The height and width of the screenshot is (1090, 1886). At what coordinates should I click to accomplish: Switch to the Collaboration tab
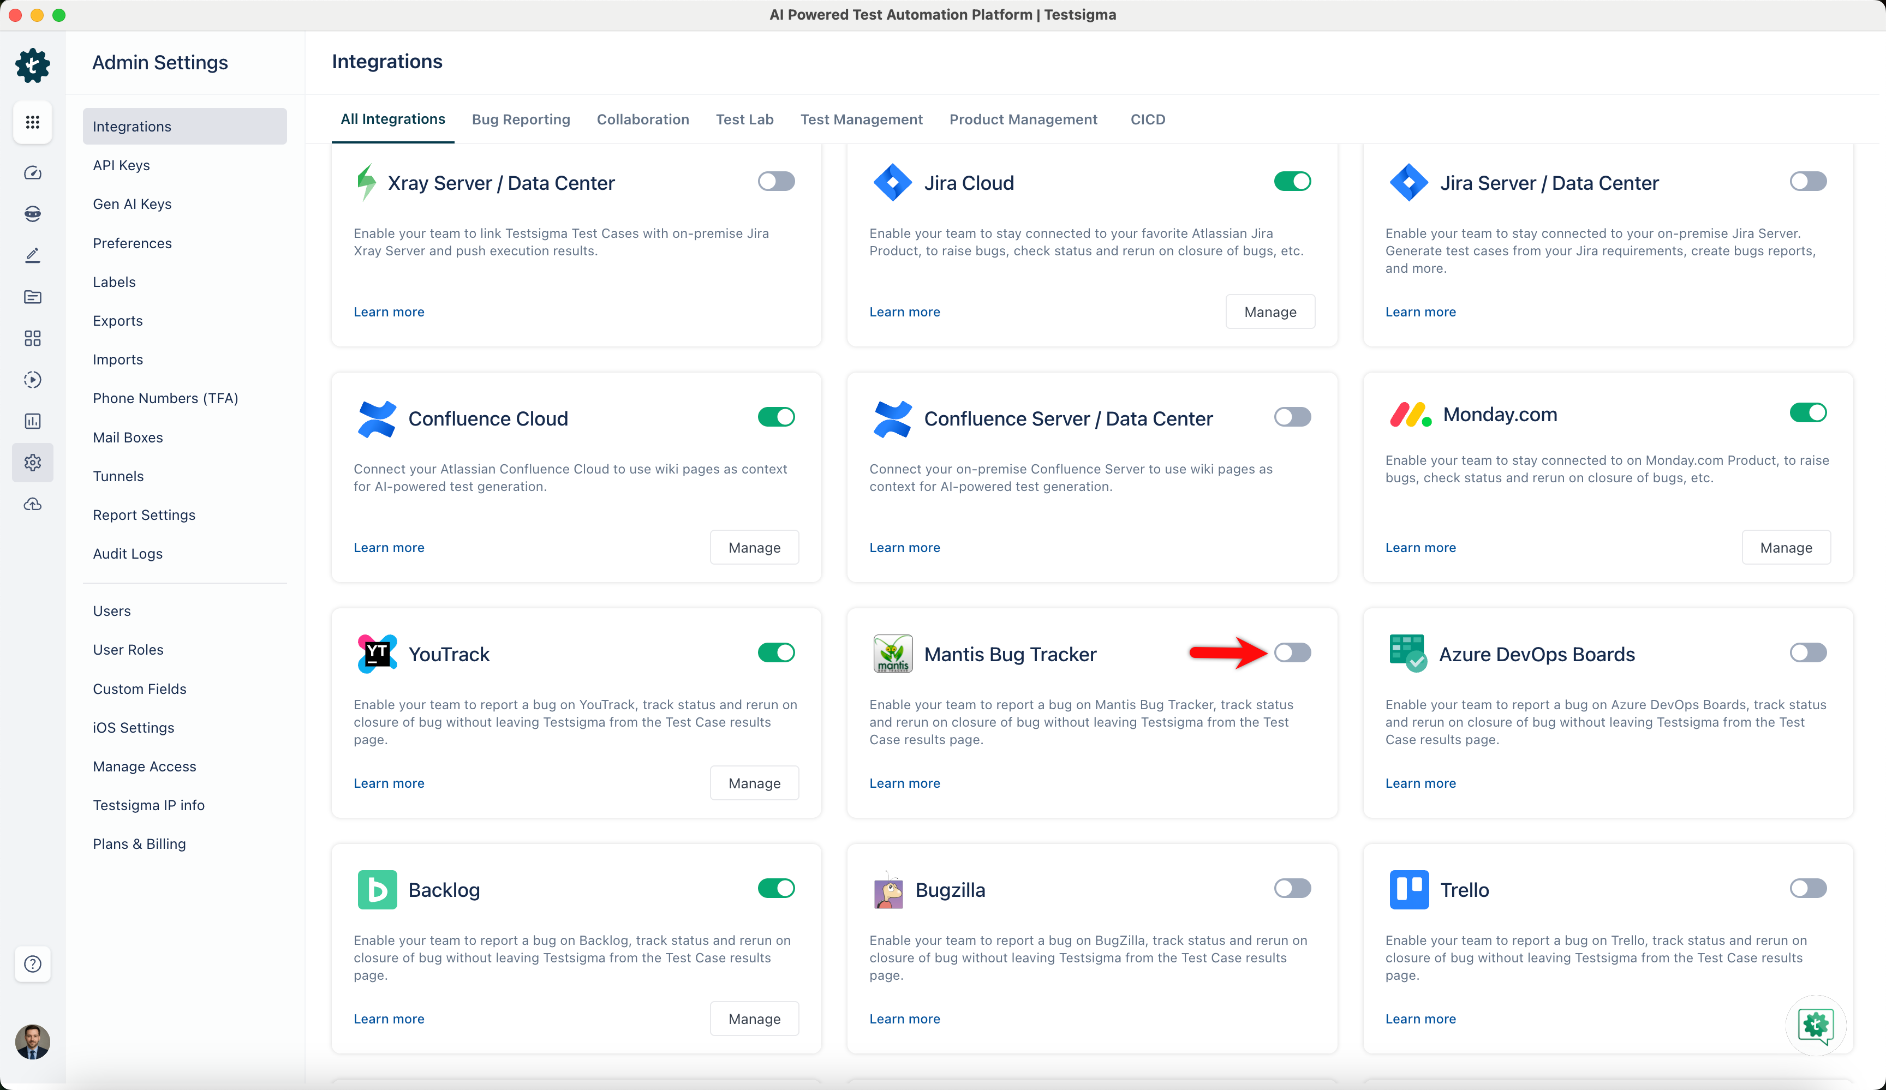tap(643, 119)
